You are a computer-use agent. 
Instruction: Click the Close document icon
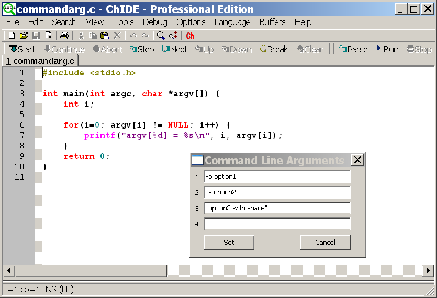49,36
